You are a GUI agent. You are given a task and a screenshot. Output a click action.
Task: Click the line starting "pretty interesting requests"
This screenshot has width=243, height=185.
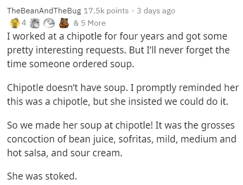click(119, 50)
